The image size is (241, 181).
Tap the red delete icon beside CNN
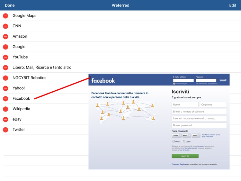5,26
